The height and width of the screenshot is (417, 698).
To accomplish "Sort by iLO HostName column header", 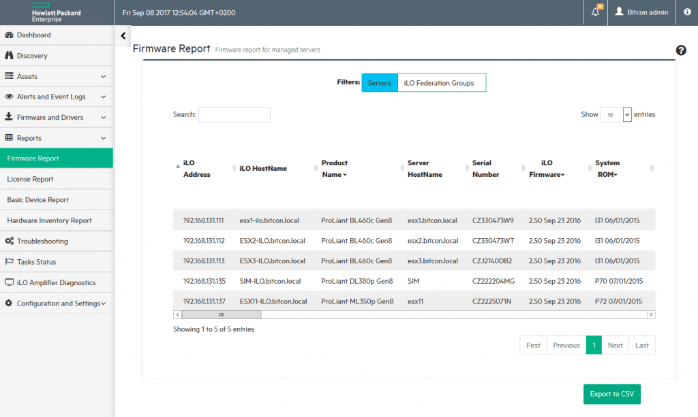I will tap(263, 168).
